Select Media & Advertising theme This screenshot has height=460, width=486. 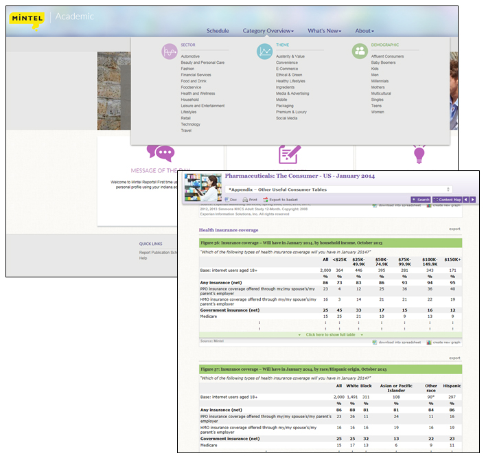[292, 93]
